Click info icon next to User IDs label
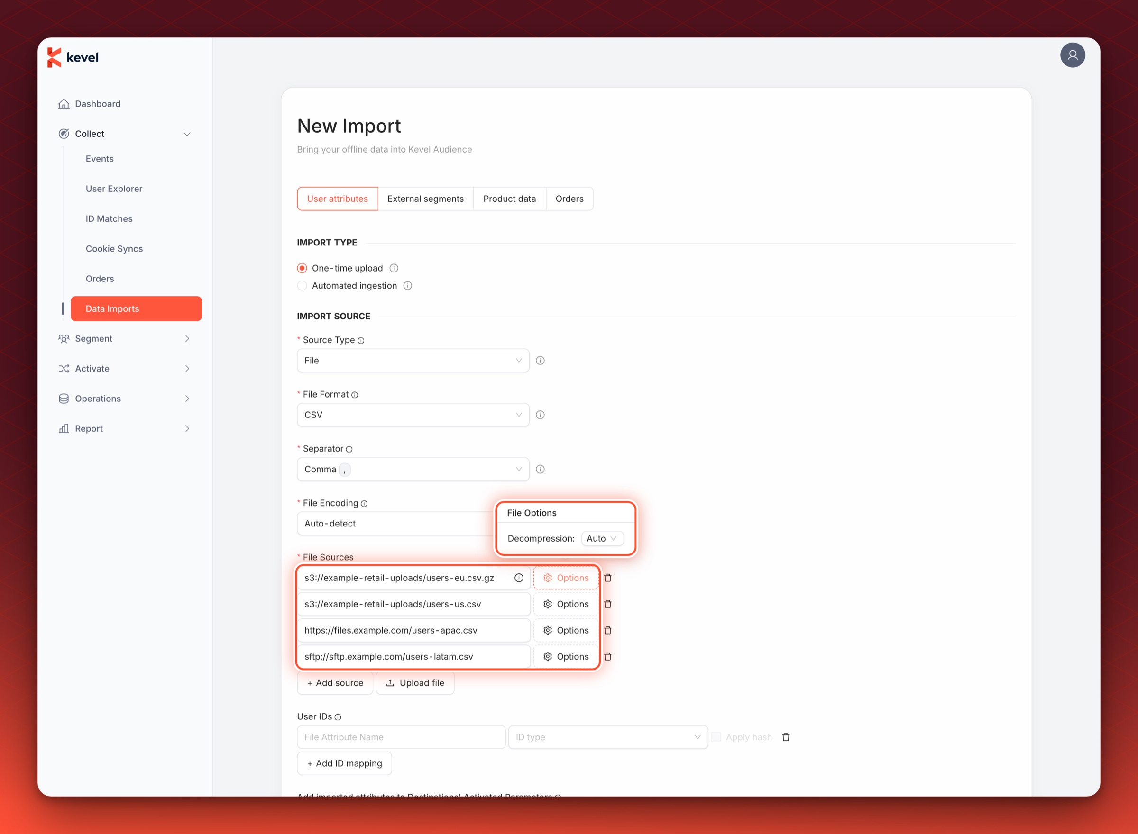Screen dimensions: 1138x834 [x=338, y=717]
